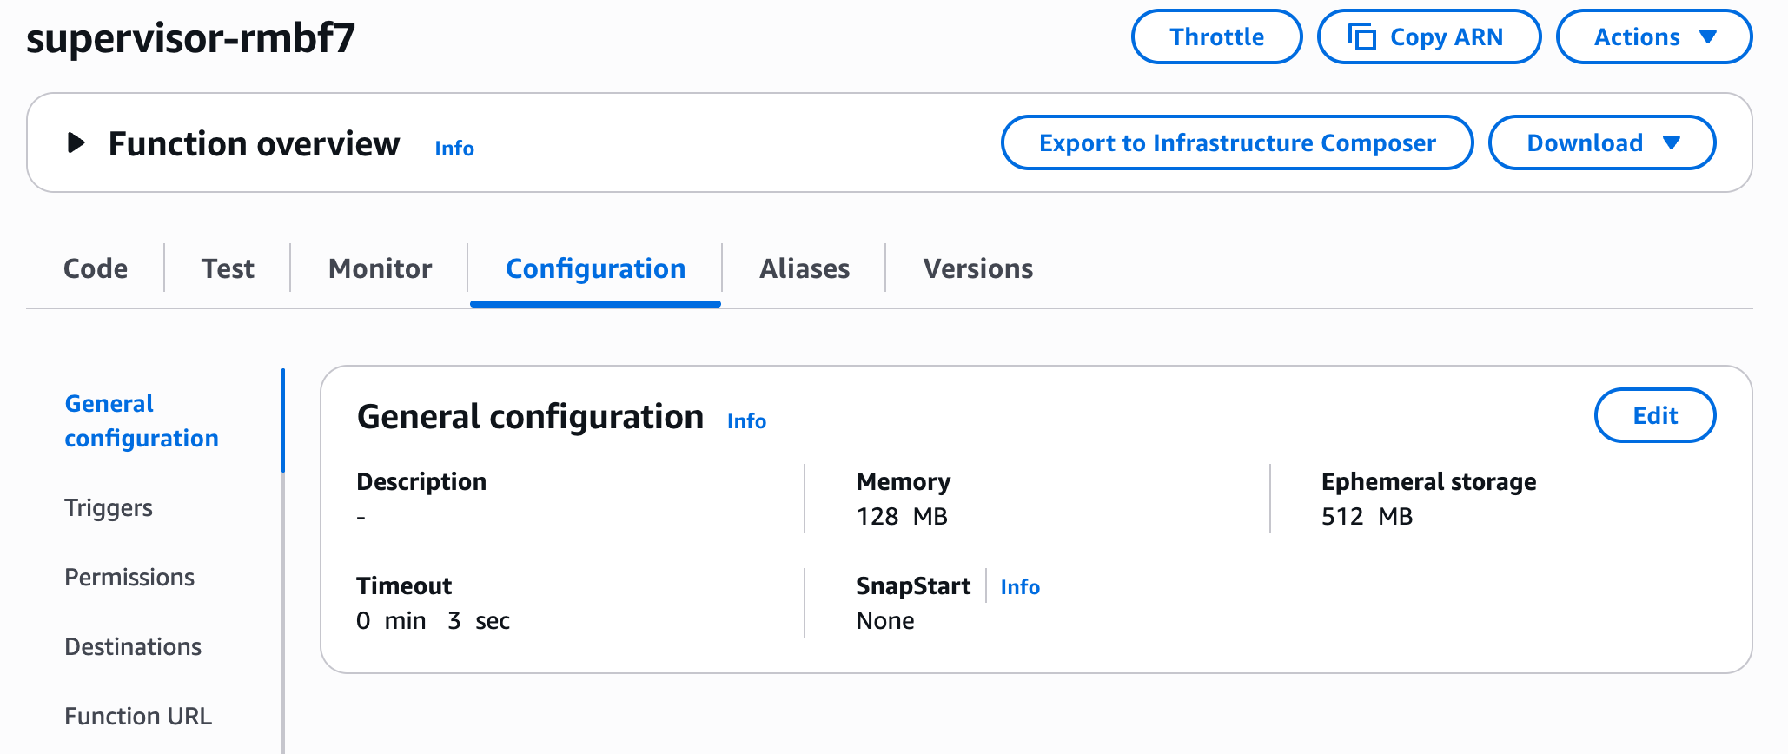Open the Versions tab
Image resolution: width=1788 pixels, height=754 pixels.
click(x=977, y=269)
